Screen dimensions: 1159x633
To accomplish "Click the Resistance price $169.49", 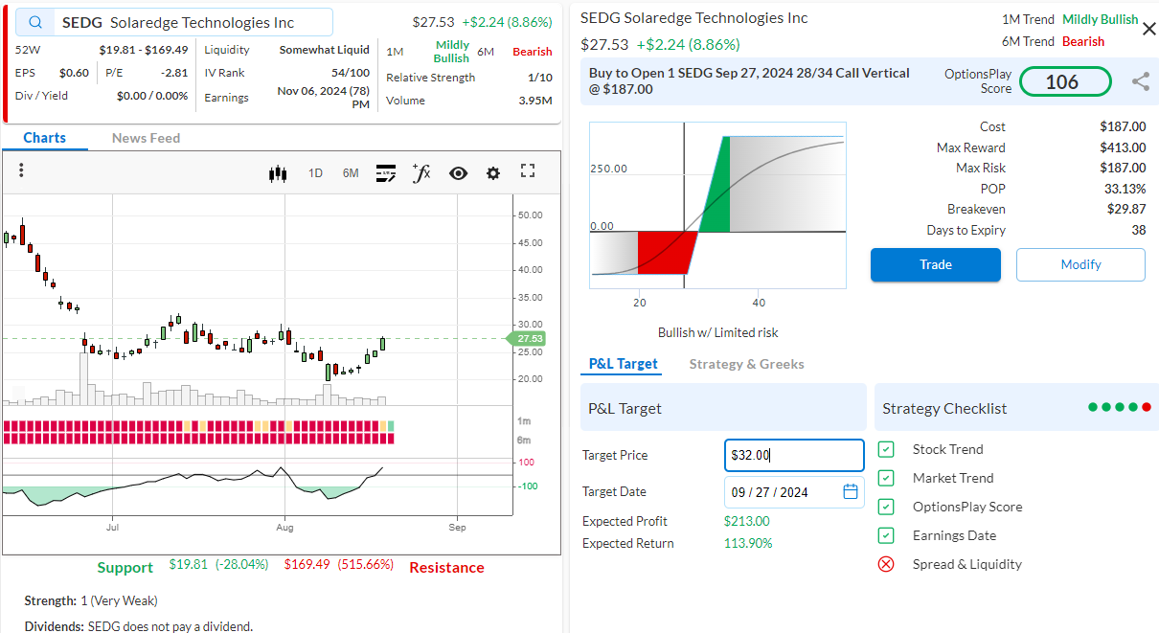I will coord(307,565).
